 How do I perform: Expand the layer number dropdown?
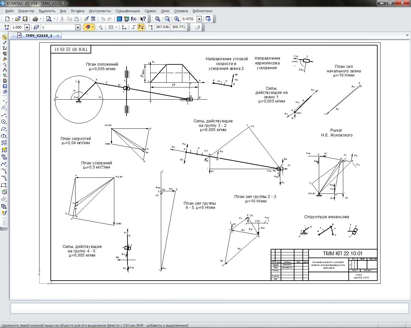tap(77, 28)
